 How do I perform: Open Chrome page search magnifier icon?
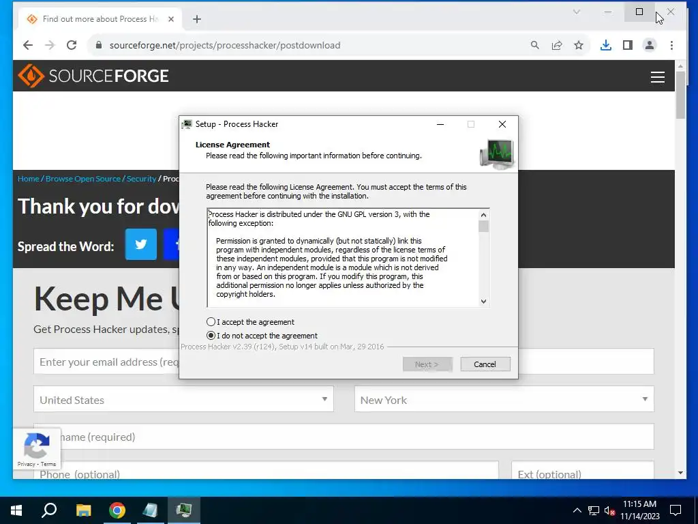coord(534,45)
